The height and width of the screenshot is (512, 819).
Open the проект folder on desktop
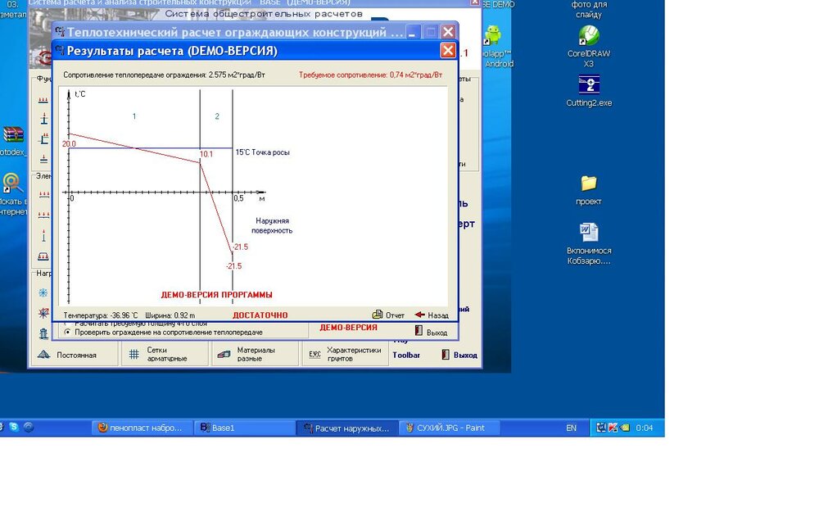coord(588,183)
